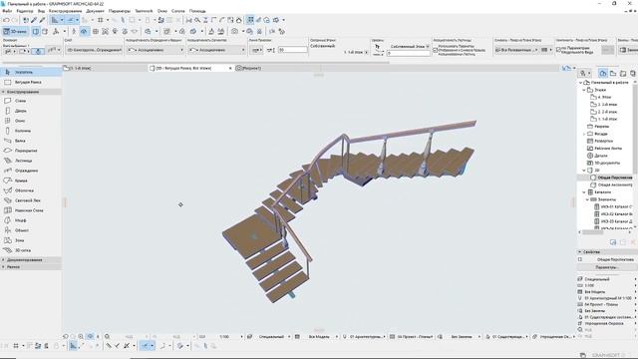Collapse the Этажи tree node

pos(584,90)
